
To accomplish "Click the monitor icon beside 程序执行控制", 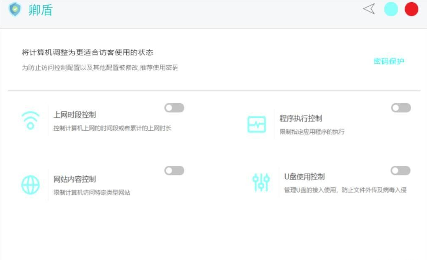I will pyautogui.click(x=257, y=124).
